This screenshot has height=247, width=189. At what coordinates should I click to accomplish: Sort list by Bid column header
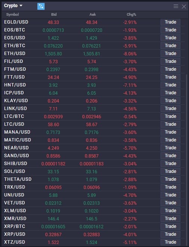coord(54,15)
